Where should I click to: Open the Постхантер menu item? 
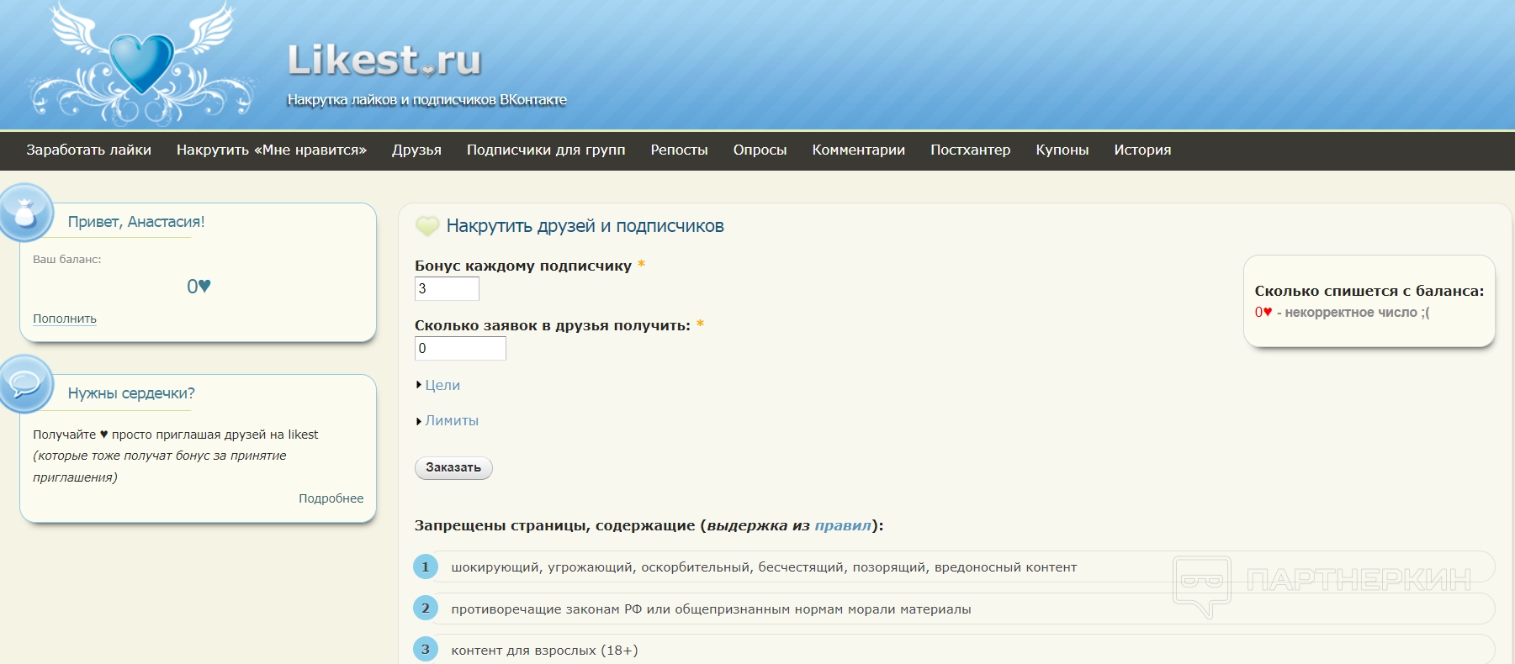971,150
